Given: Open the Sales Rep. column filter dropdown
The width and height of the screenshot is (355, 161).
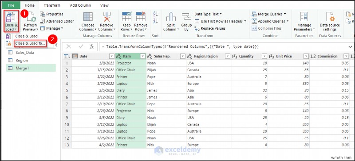Looking at the screenshot, I should click(182, 56).
